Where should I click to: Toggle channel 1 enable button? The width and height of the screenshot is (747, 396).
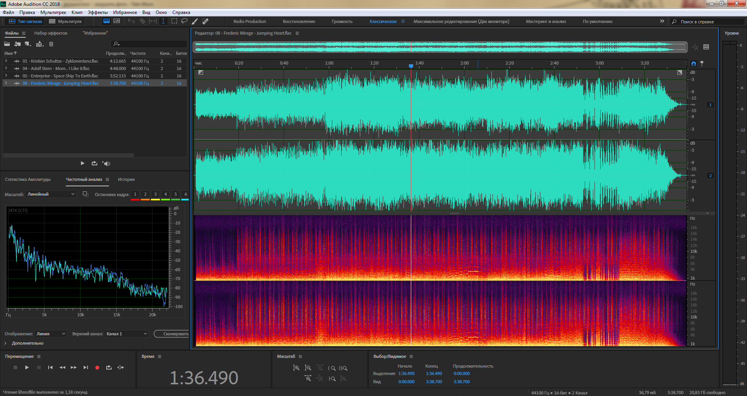click(710, 105)
